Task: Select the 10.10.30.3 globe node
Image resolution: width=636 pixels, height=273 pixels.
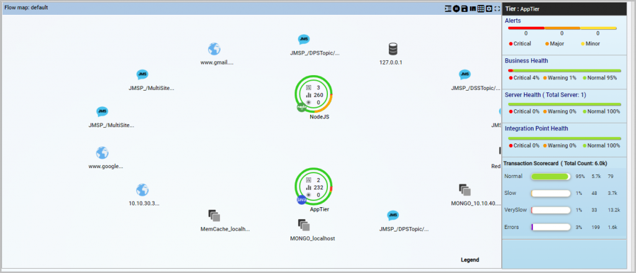Action: pos(142,190)
